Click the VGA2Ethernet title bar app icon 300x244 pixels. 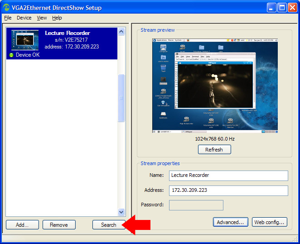click(x=6, y=8)
